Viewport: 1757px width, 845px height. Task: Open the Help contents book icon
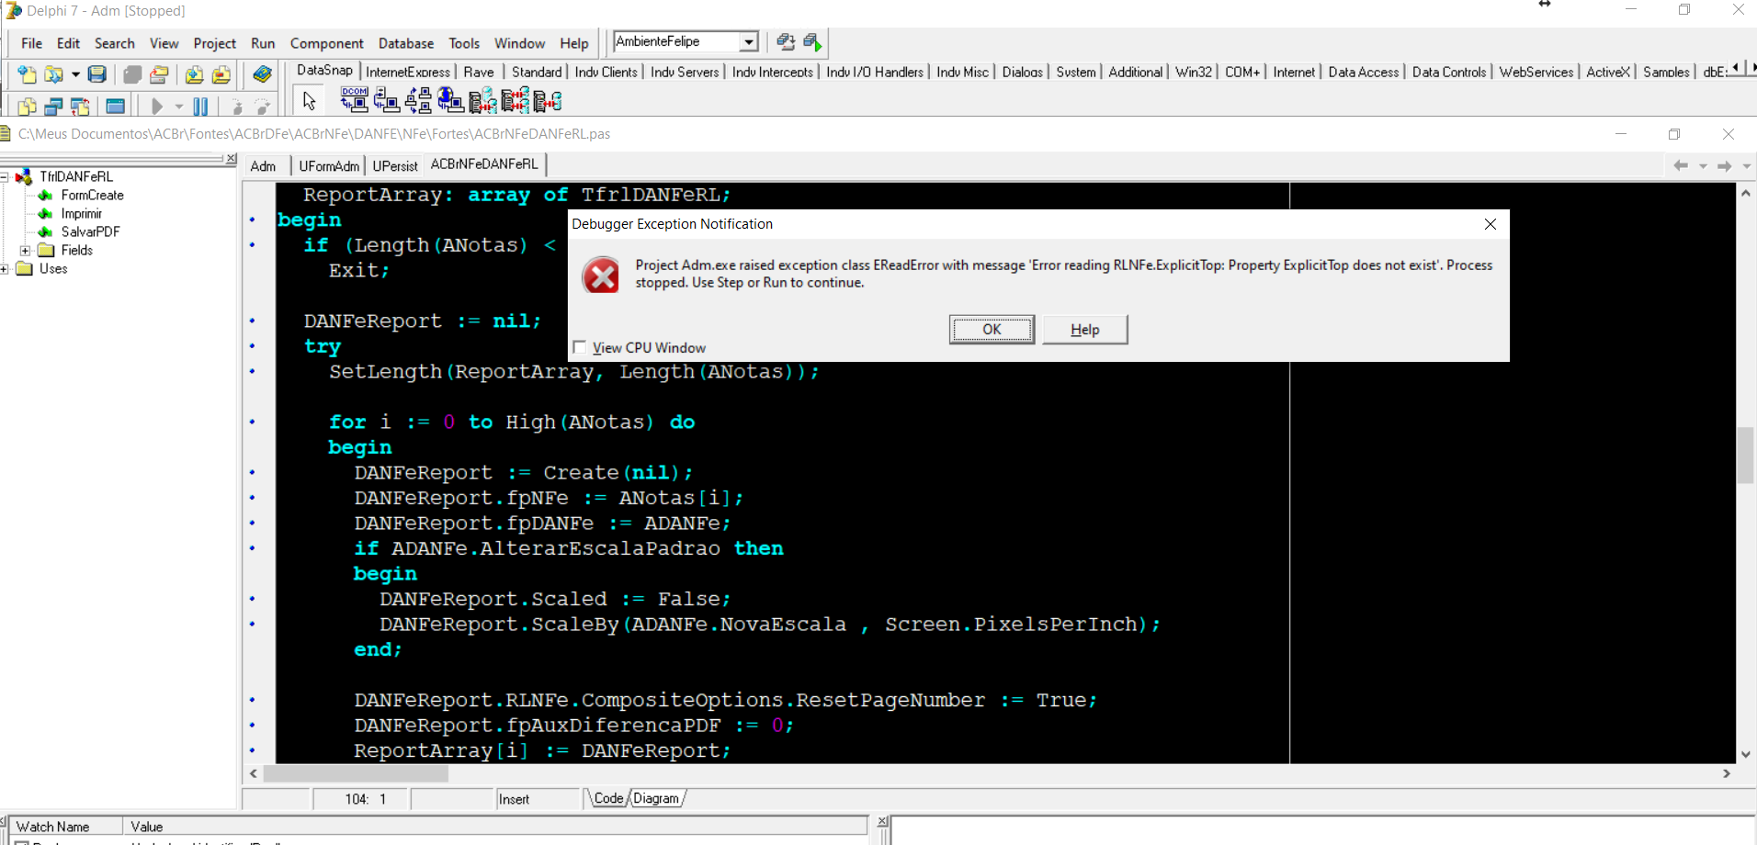point(263,74)
